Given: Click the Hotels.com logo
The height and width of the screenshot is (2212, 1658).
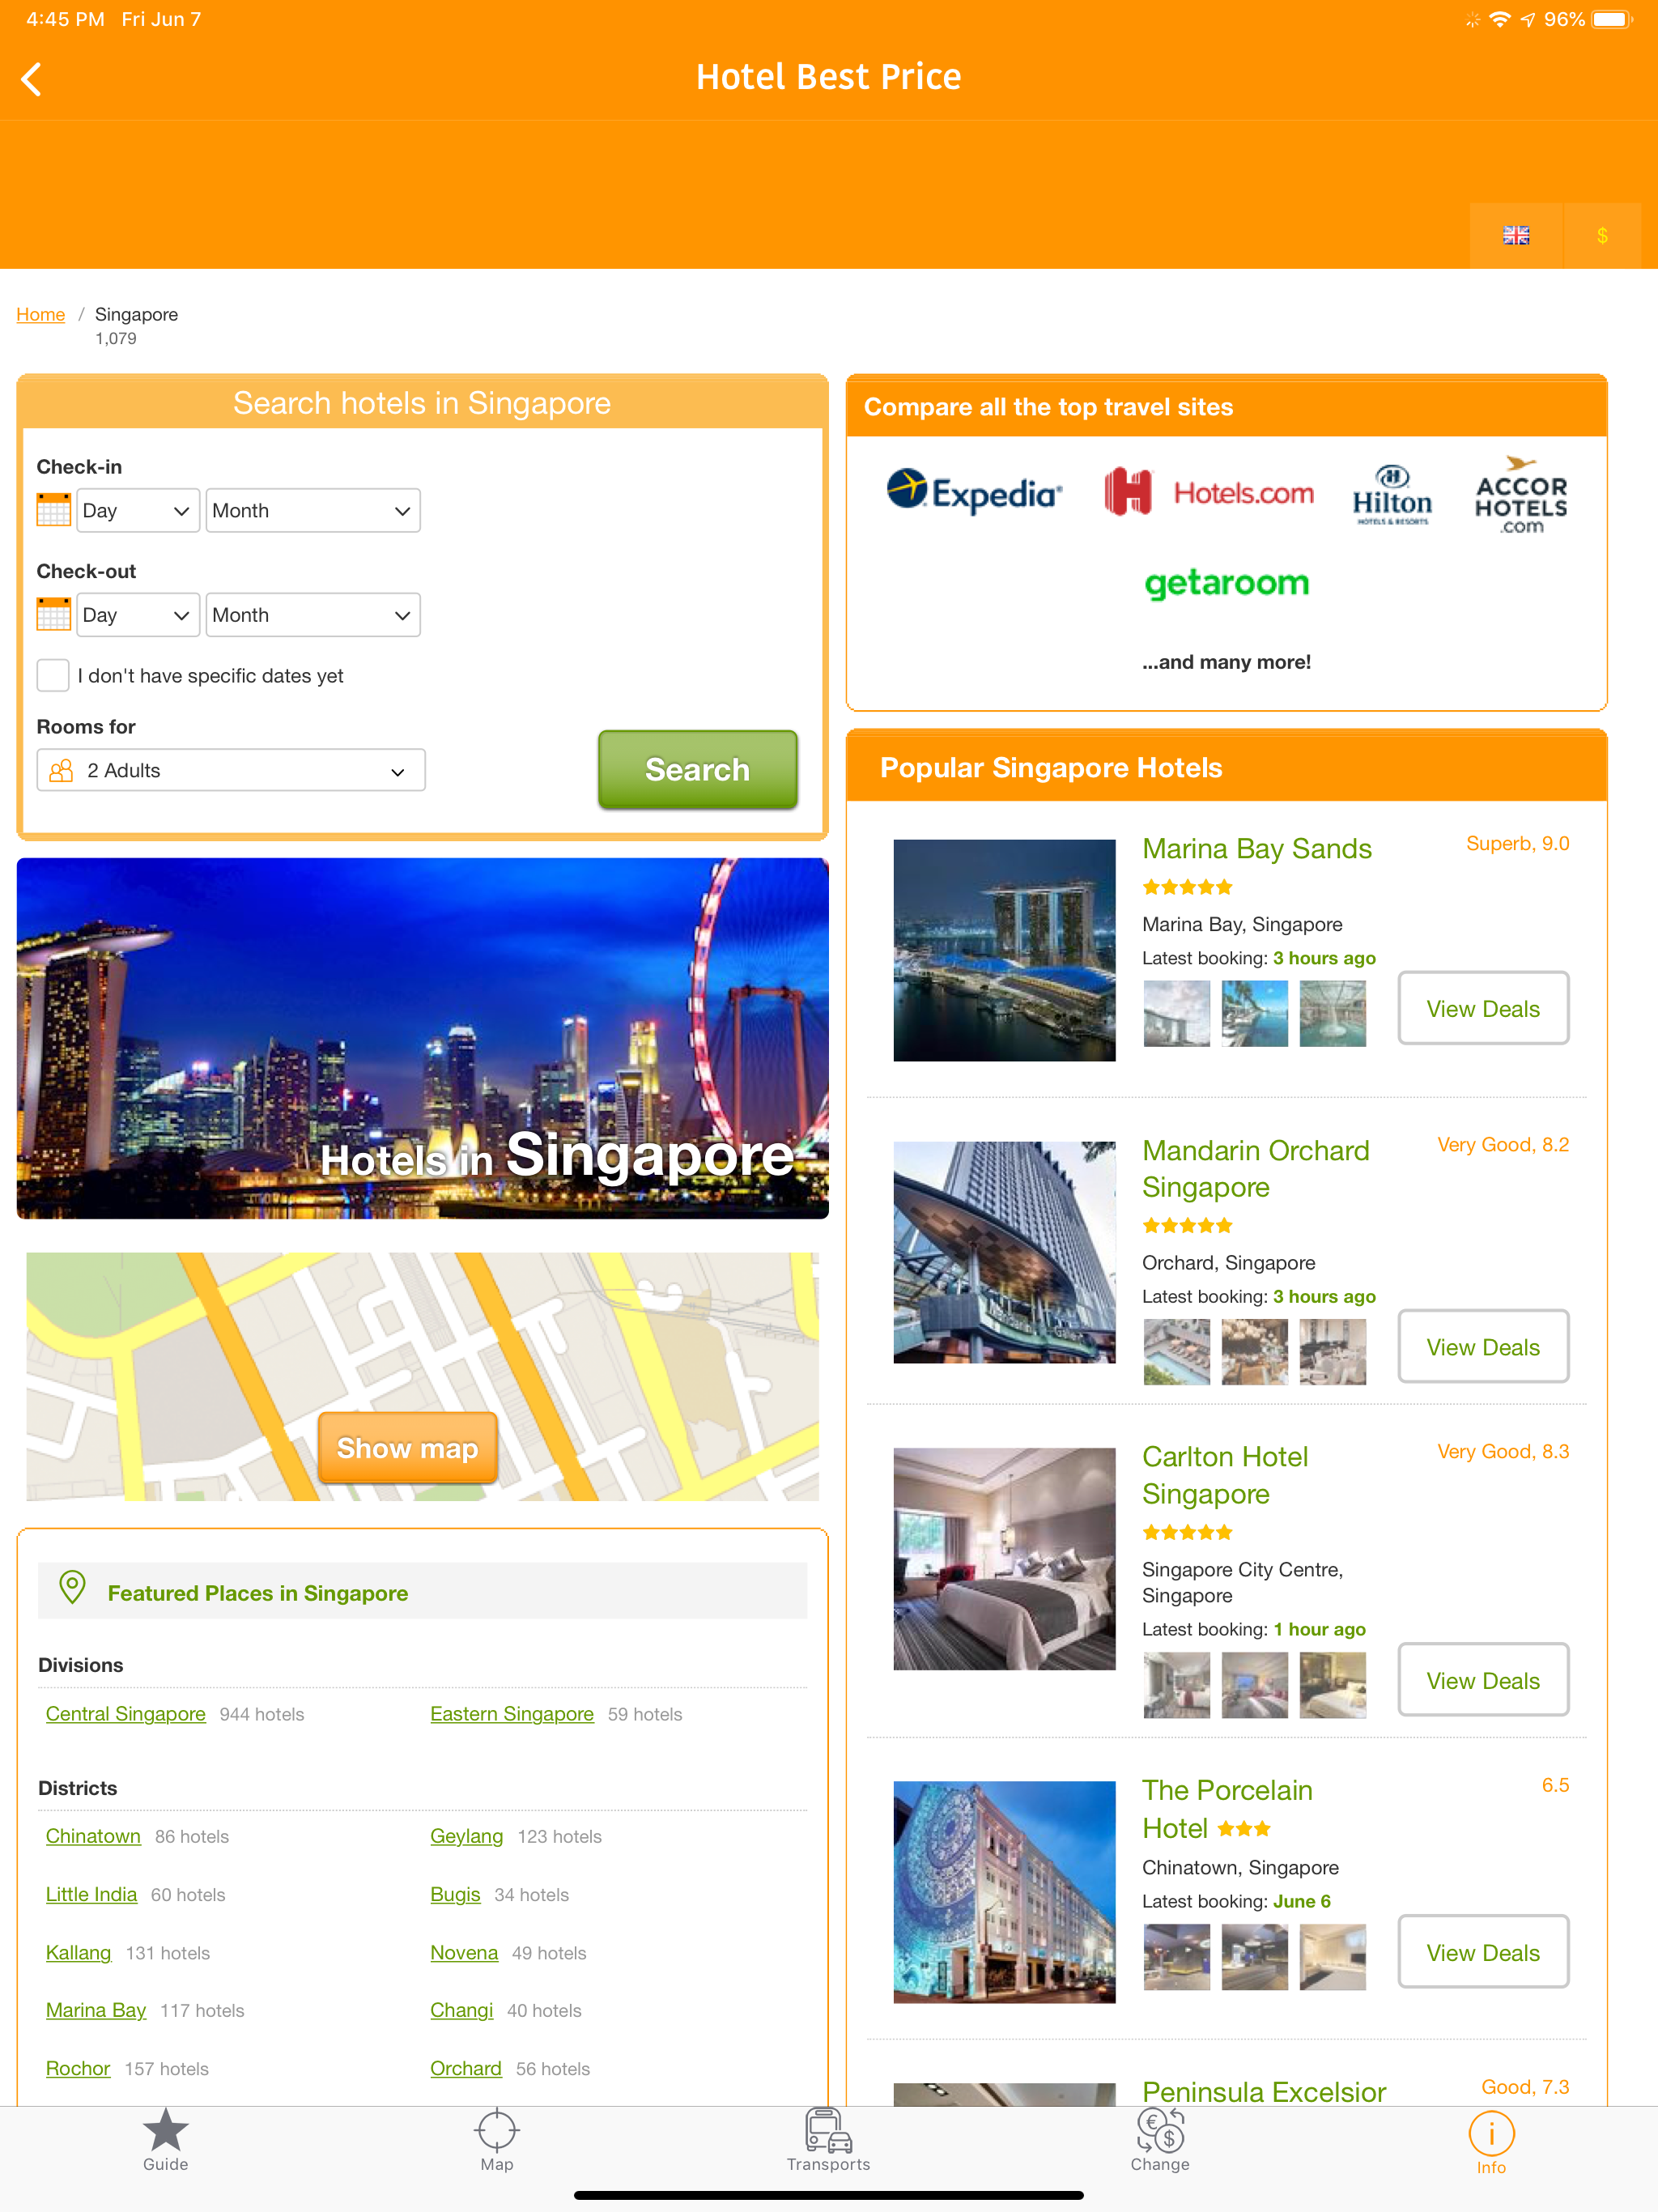Looking at the screenshot, I should click(x=1209, y=492).
